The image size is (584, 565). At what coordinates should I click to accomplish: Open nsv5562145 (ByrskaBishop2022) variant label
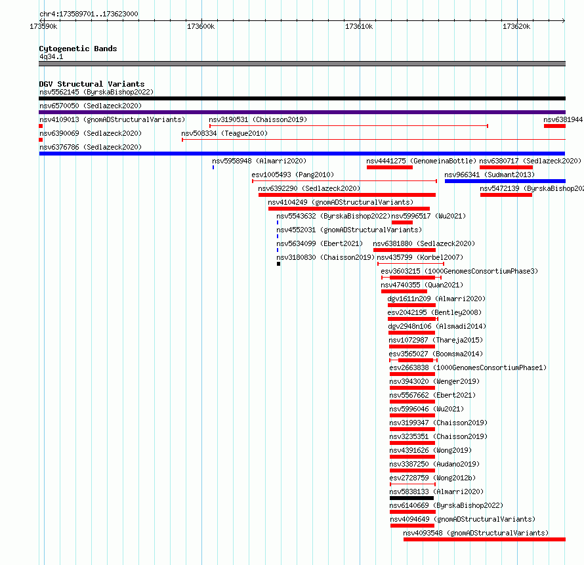(96, 92)
